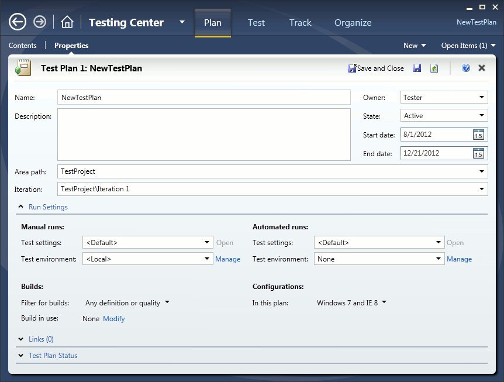The height and width of the screenshot is (382, 504).
Task: Click Modify link next to Build in use
Action: coord(114,319)
